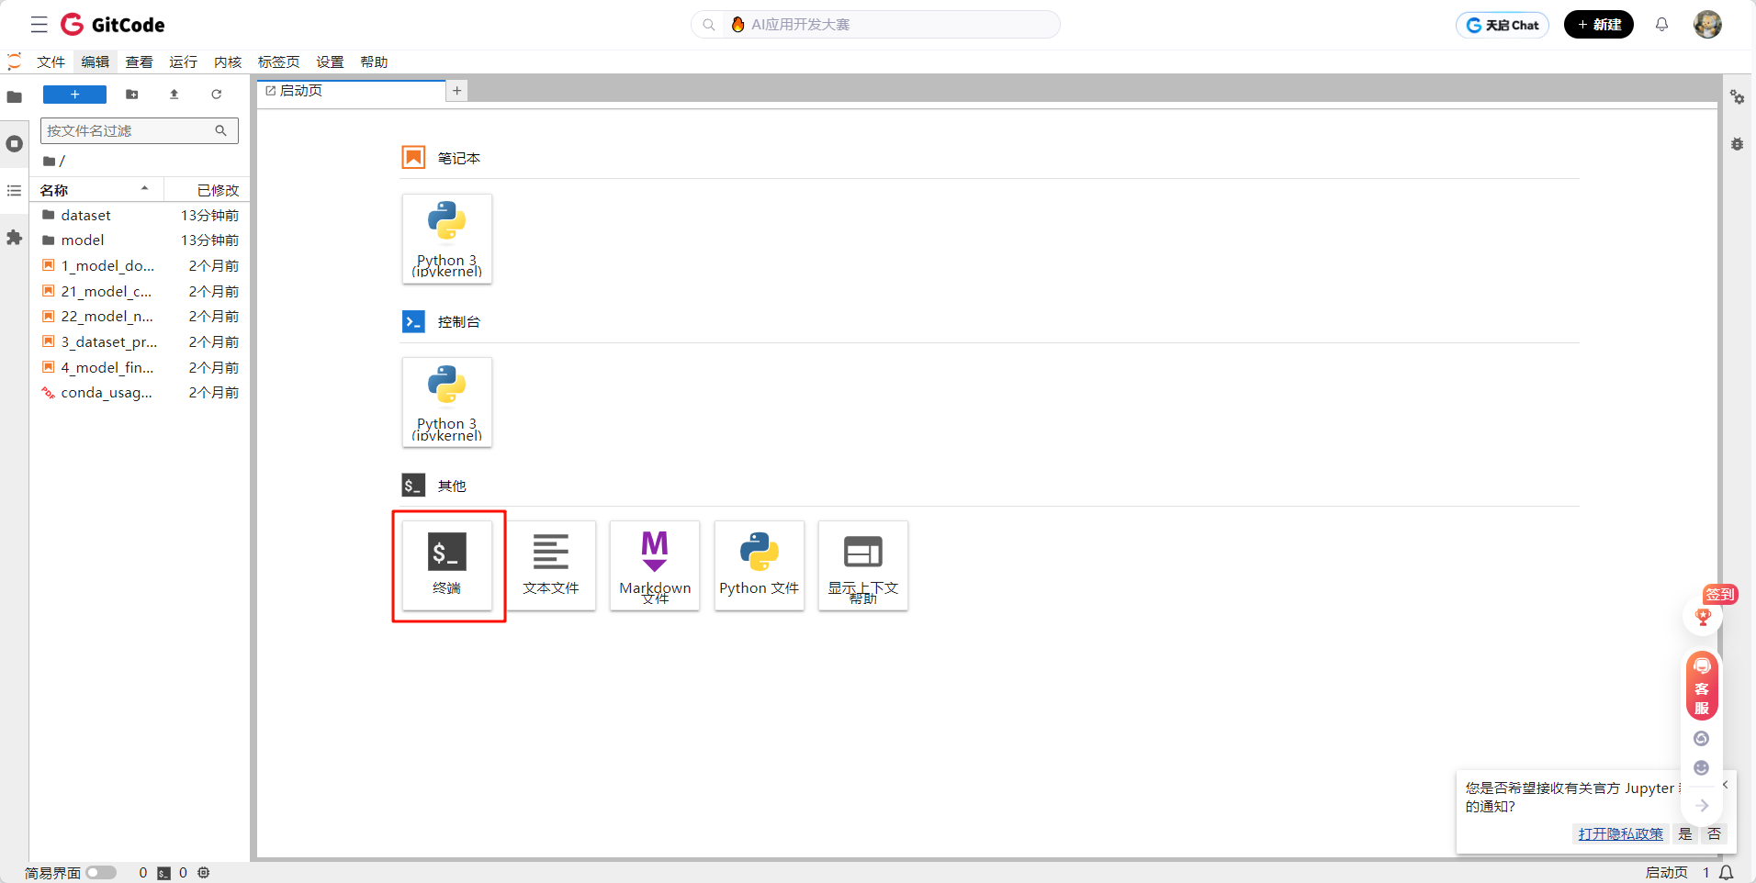Create a new Markdown file
The height and width of the screenshot is (883, 1756).
(655, 565)
